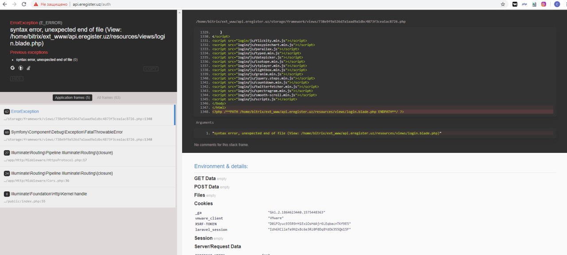This screenshot has height=255, width=567.
Task: Click code line with jquery.steps.min.js
Action: 260,78
